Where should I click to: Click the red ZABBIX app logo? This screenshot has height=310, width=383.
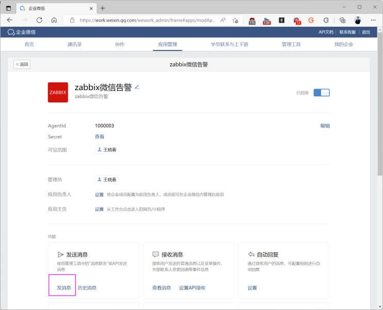click(58, 92)
